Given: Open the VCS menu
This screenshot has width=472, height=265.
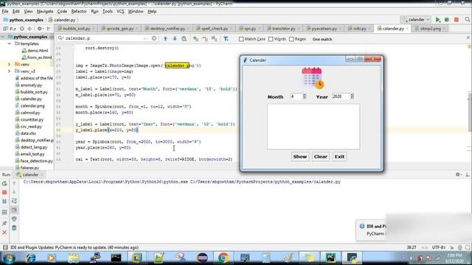Looking at the screenshot, I should coord(120,12).
